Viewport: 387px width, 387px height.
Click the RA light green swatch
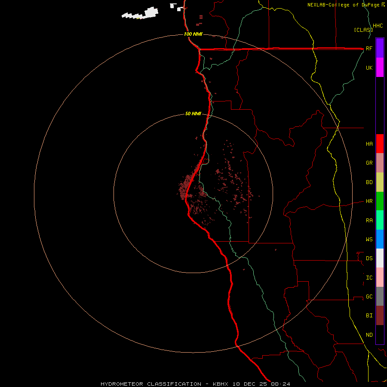[x=380, y=220]
